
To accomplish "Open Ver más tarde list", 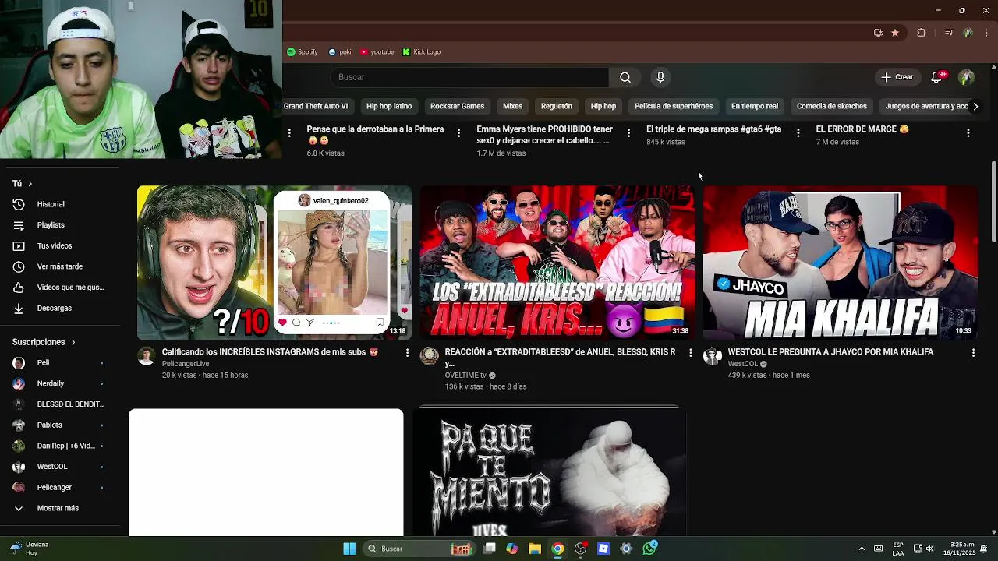I will (x=60, y=266).
